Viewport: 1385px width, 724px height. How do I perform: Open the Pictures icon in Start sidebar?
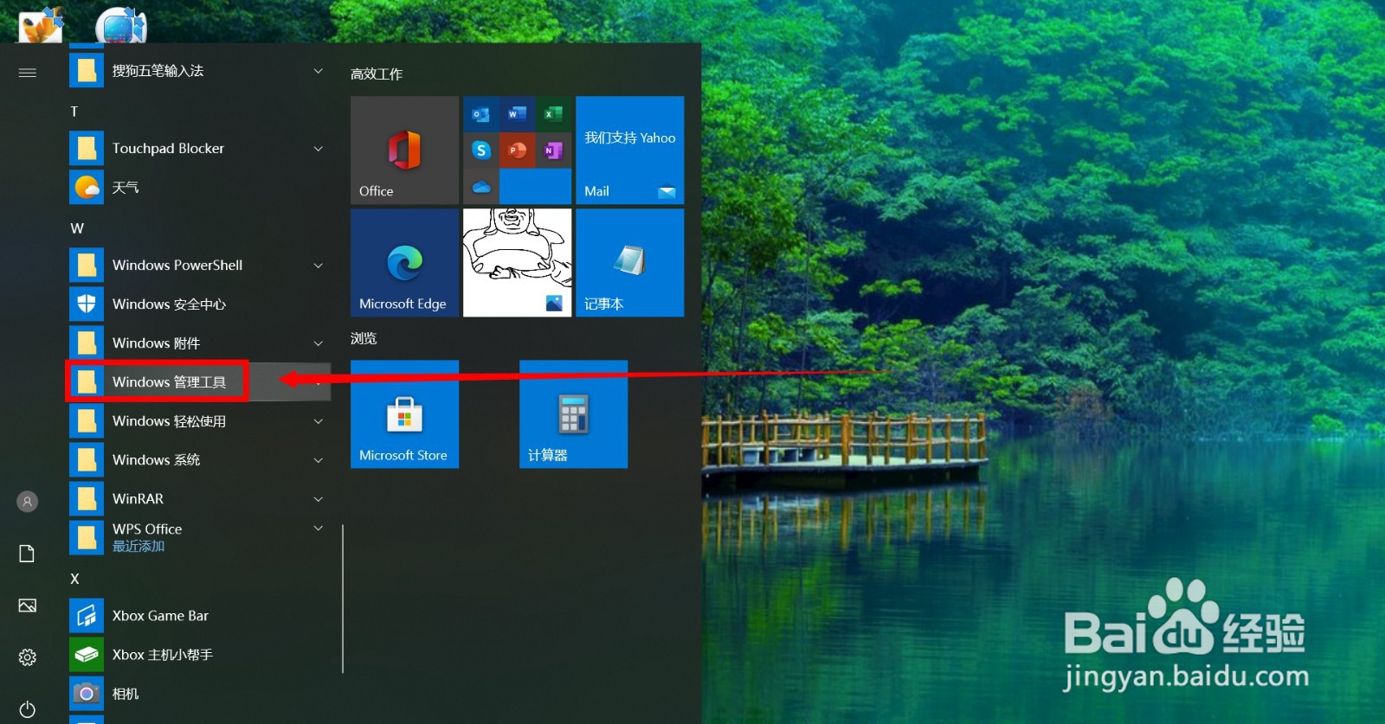pos(27,605)
